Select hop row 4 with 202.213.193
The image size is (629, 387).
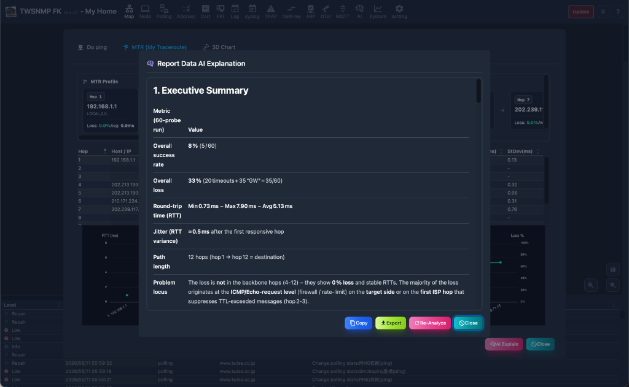point(108,185)
